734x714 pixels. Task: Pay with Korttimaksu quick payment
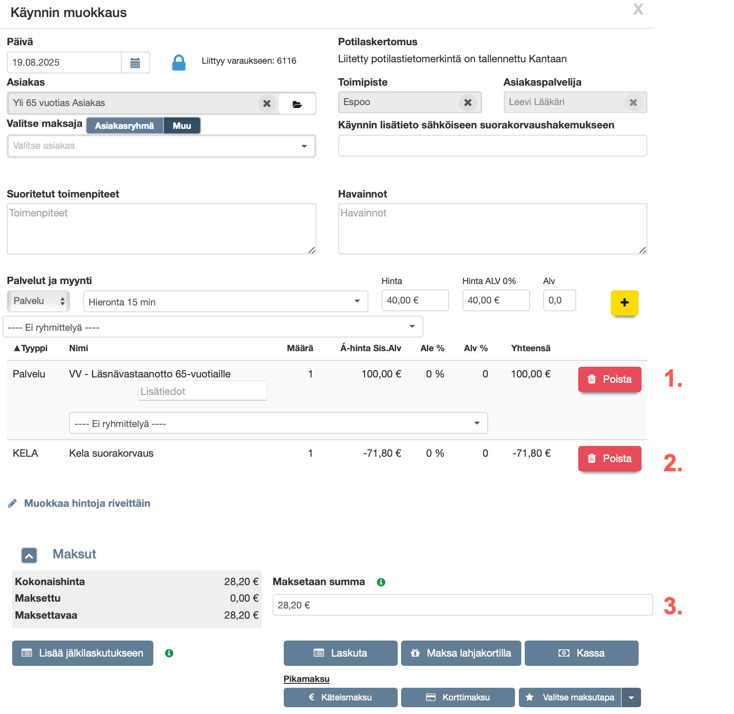tap(458, 697)
